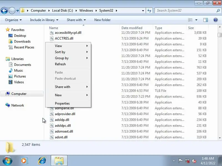Select Favorites in navigation pane
The width and height of the screenshot is (222, 166).
18,30
